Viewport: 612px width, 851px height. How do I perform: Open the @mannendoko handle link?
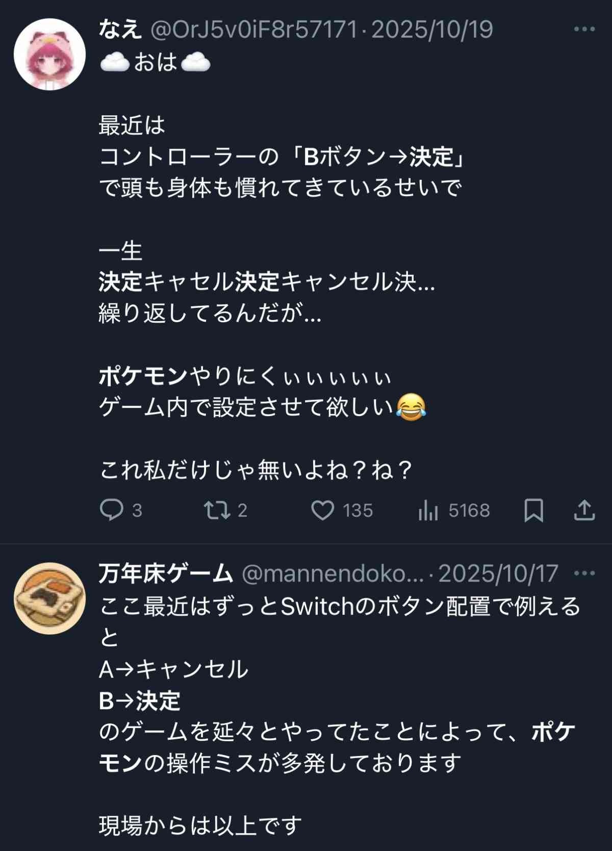333,574
